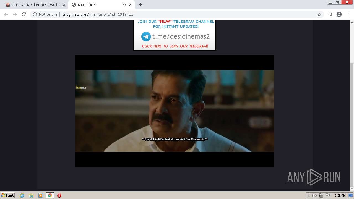Viewport: 354px width, 199px height.
Task: Mute audio icon on Desi Cinemas tab
Action: (124, 5)
